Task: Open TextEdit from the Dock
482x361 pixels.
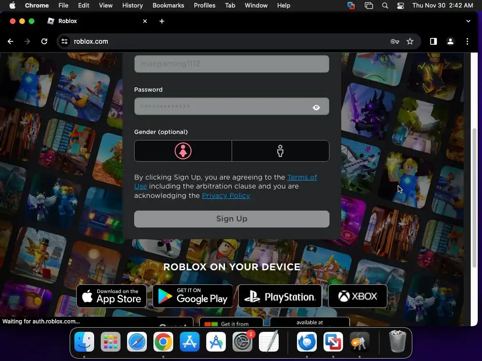Action: pyautogui.click(x=269, y=342)
